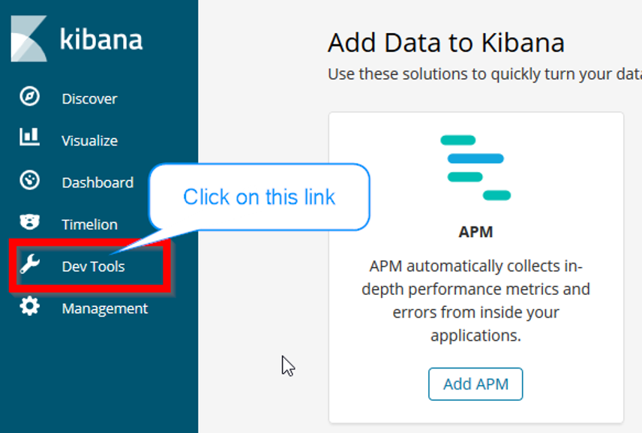The image size is (642, 433).
Task: Select the Timelion menu label
Action: coord(89,224)
